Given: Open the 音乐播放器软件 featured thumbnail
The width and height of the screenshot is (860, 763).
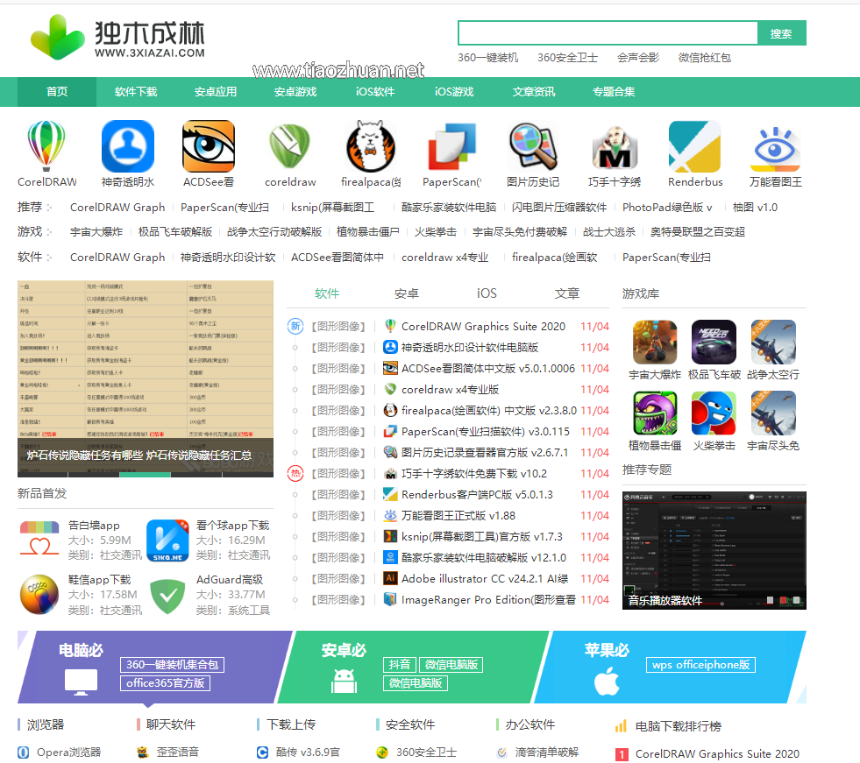Looking at the screenshot, I should pos(714,550).
